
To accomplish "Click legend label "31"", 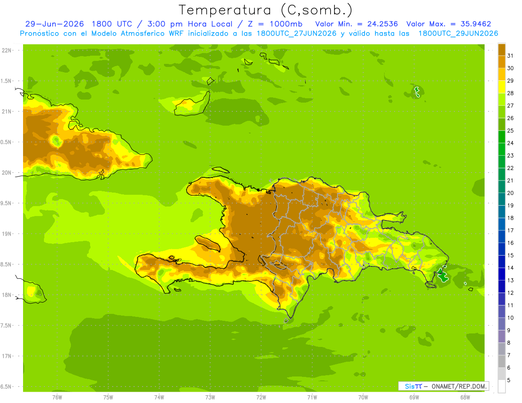I will 510,56.
